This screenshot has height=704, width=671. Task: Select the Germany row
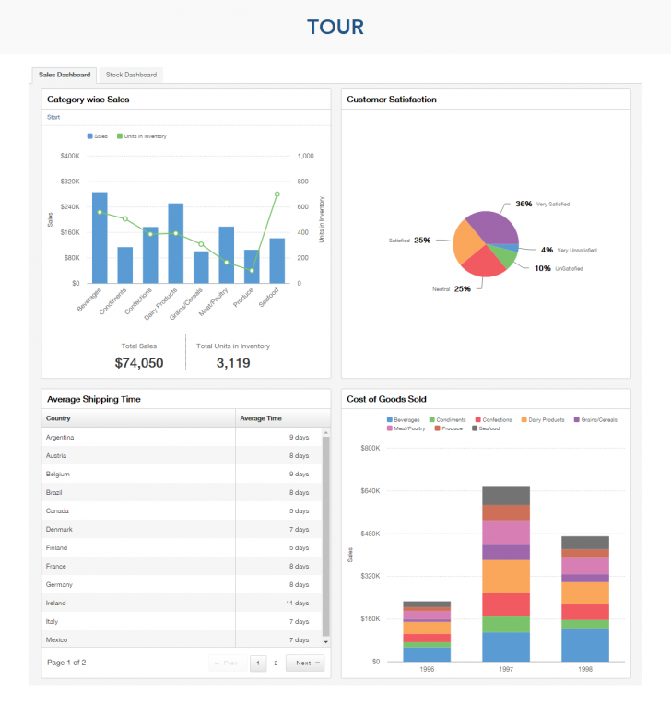(x=182, y=584)
